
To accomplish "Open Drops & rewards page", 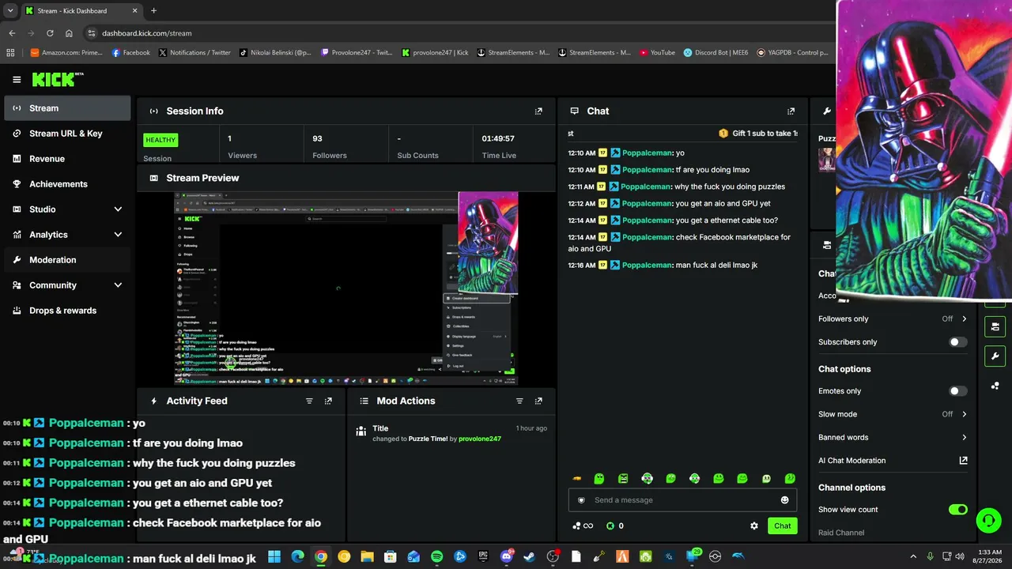I will pos(67,311).
